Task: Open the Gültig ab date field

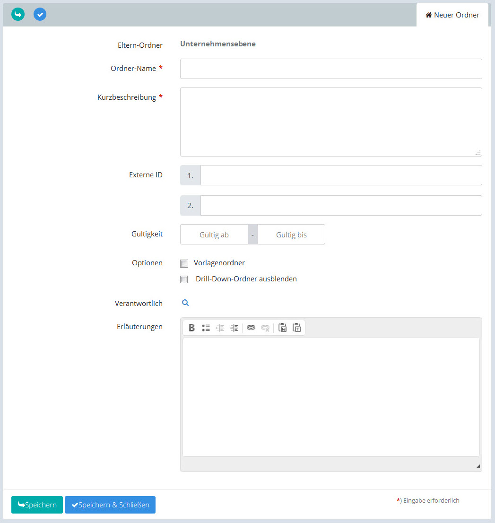Action: coord(214,235)
